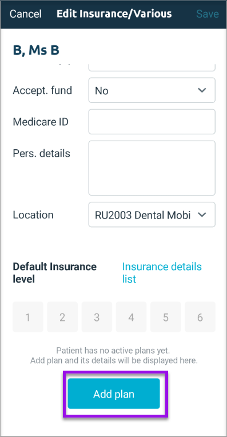227x437 pixels.
Task: Click inside the Pers. details text area
Action: [152, 168]
